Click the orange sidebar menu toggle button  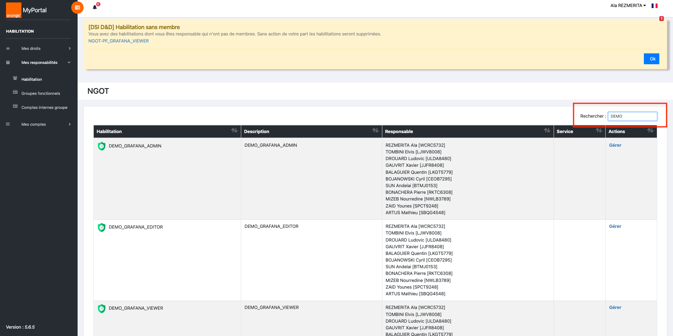(x=77, y=7)
